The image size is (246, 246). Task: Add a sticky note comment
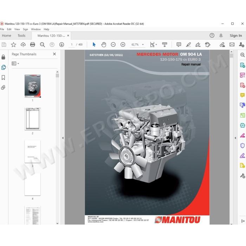pyautogui.click(x=179, y=45)
